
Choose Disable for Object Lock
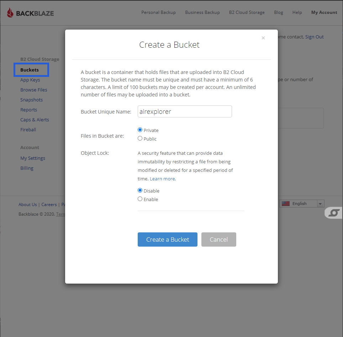(140, 190)
